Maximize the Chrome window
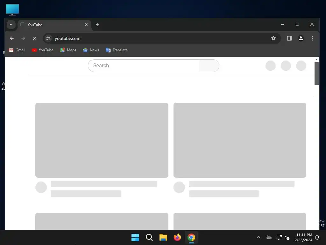 [x=297, y=24]
